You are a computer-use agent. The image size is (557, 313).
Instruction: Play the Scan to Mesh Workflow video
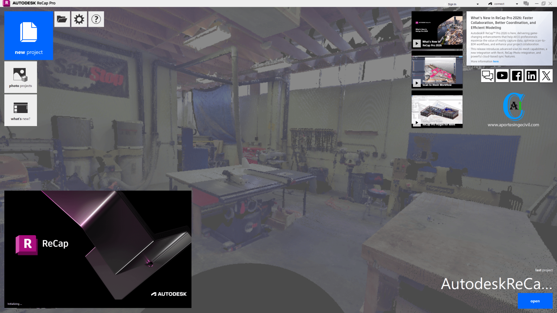click(x=416, y=83)
